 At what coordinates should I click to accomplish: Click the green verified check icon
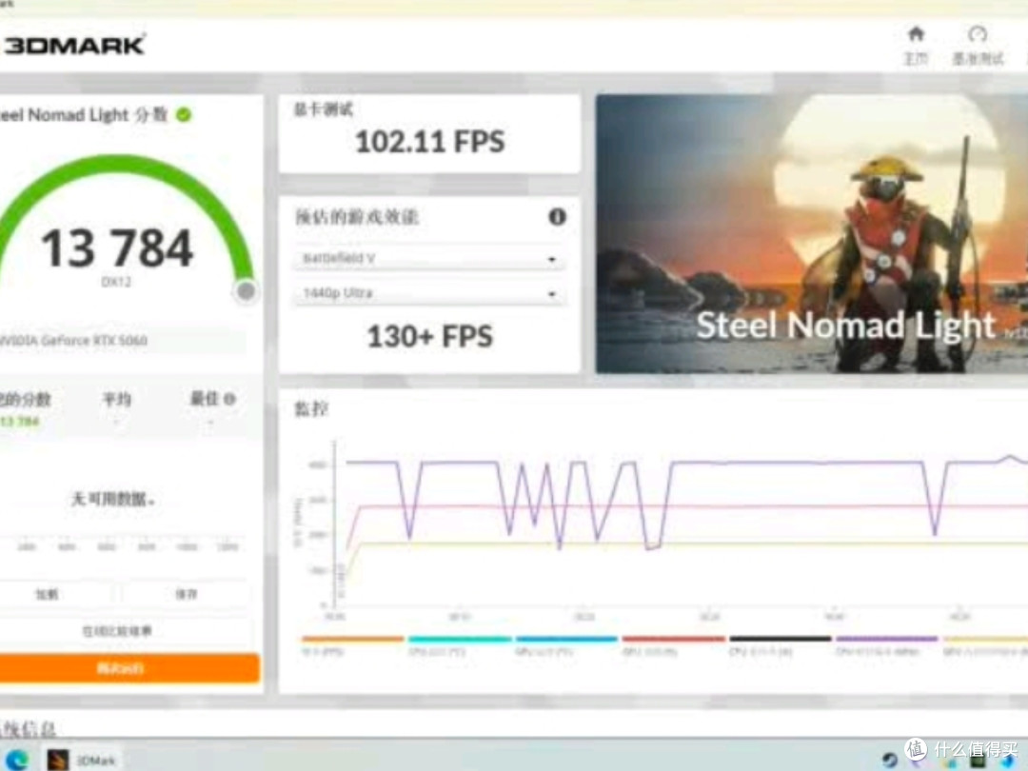click(x=184, y=115)
